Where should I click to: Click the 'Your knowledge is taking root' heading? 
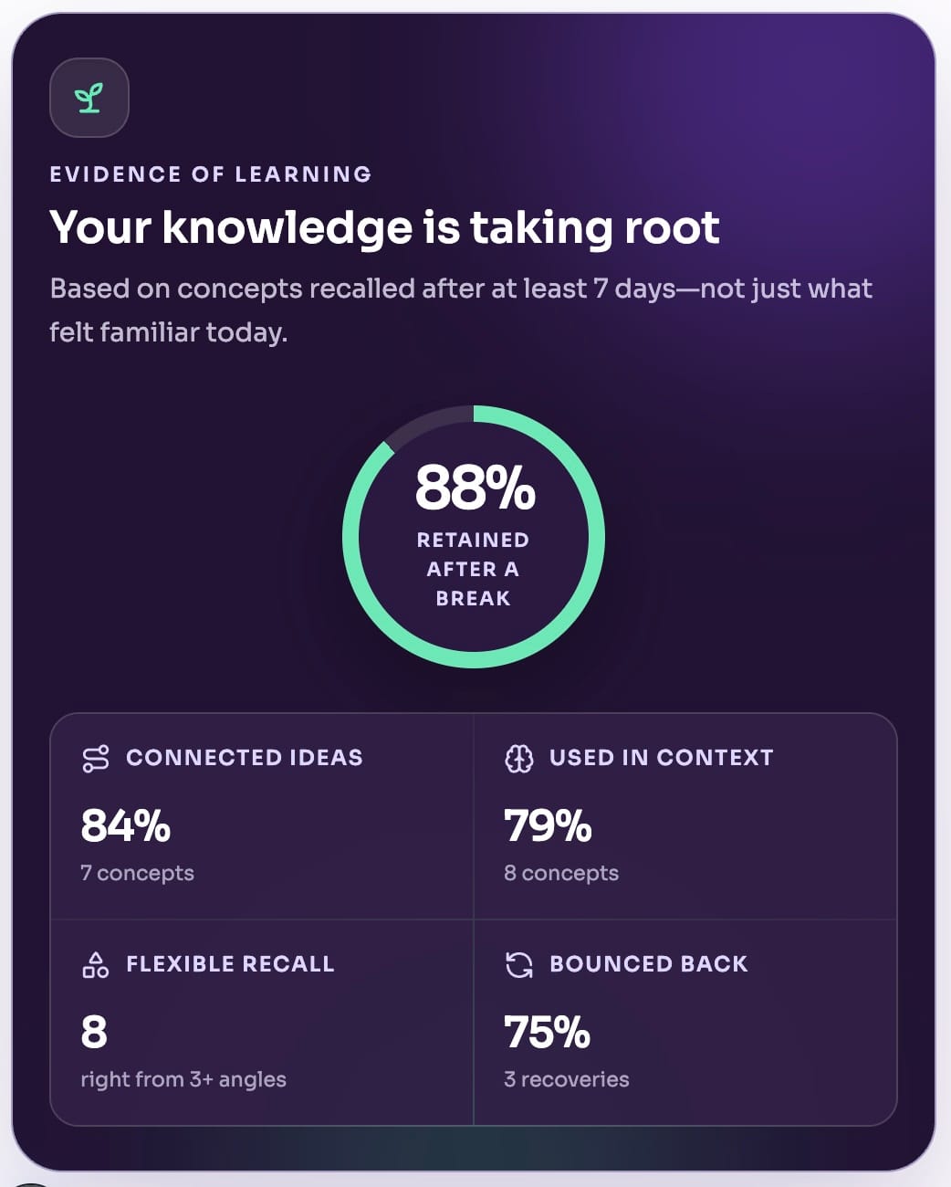coord(385,227)
